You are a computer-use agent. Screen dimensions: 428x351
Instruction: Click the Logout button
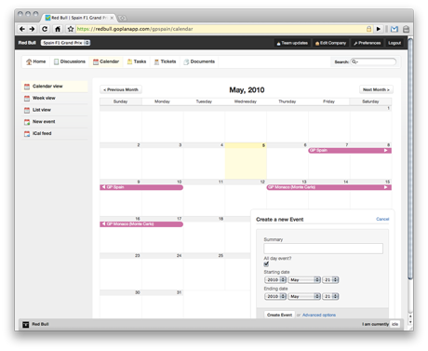(395, 43)
